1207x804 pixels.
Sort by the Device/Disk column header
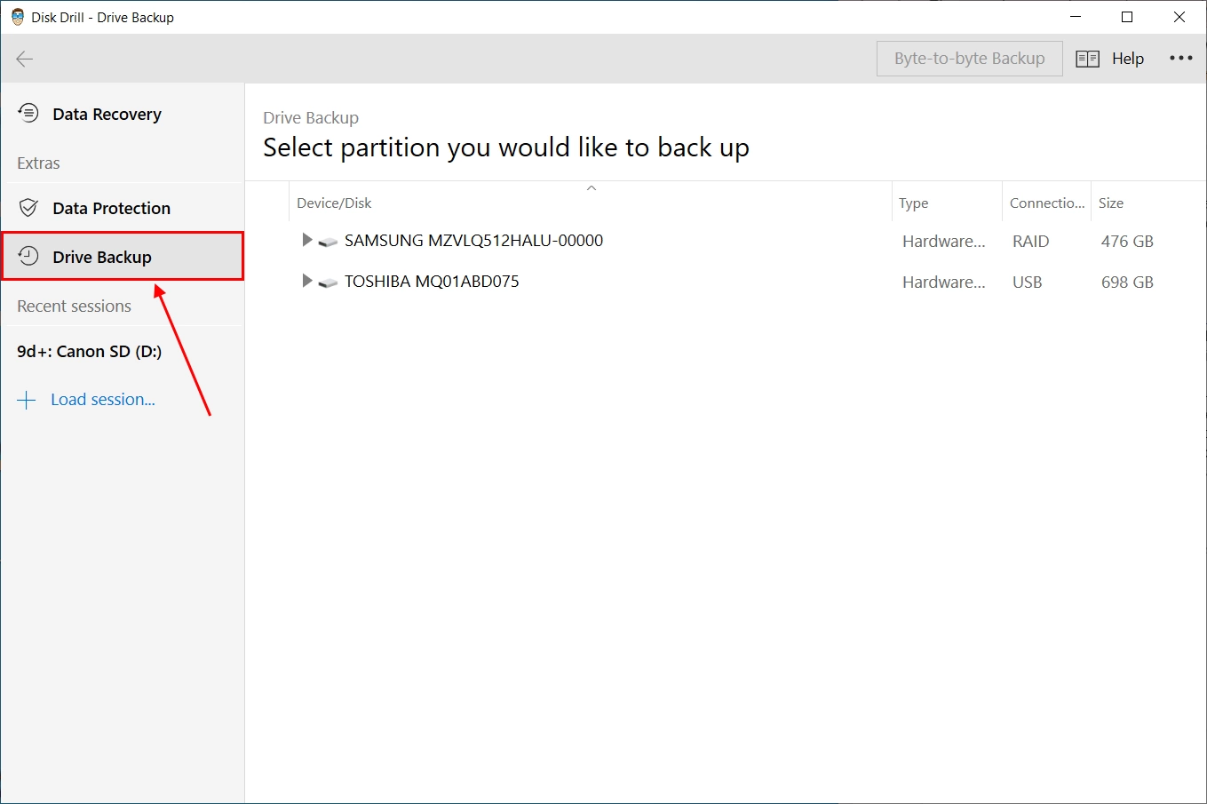point(334,203)
